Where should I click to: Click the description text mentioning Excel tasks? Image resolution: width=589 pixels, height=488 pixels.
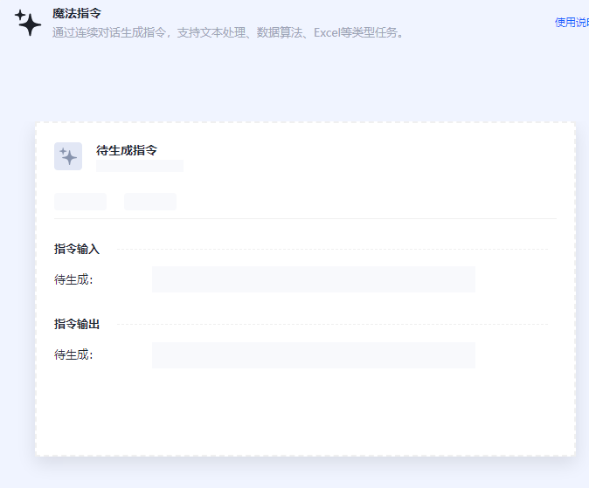point(228,33)
